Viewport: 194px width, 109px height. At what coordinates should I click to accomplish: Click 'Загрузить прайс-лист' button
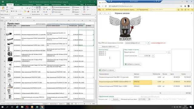(x=109, y=47)
